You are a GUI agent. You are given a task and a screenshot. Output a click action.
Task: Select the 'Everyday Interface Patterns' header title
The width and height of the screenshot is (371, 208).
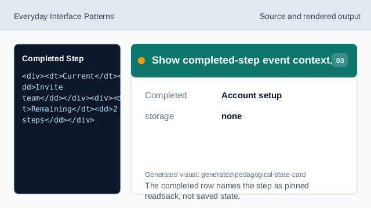pos(64,16)
